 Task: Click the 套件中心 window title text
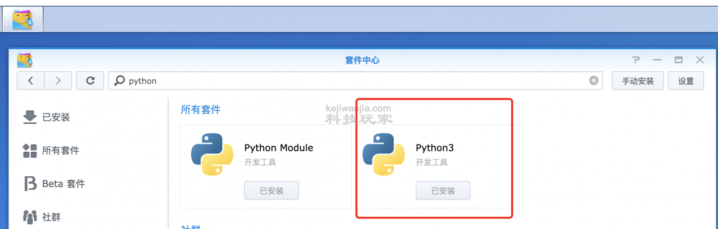click(362, 60)
